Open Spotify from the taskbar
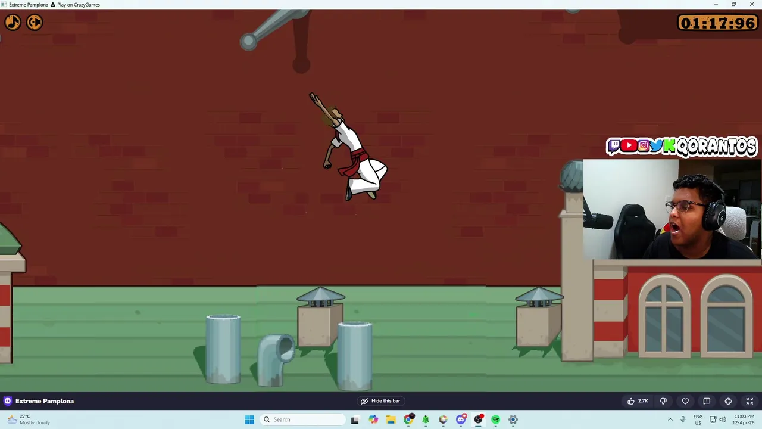Screen dimensions: 762x429 pos(496,419)
